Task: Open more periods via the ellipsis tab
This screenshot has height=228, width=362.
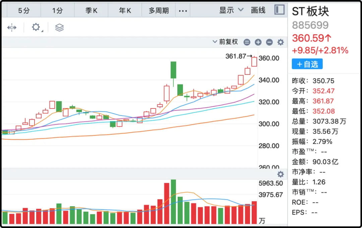Action: 183,11
